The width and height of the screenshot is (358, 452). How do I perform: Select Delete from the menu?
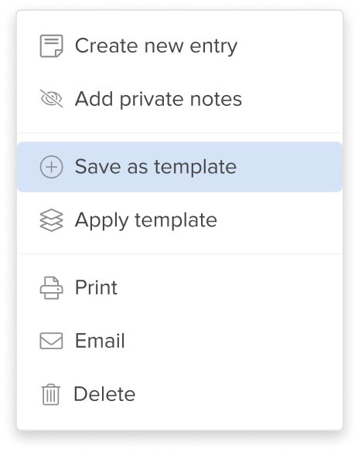pyautogui.click(x=179, y=394)
